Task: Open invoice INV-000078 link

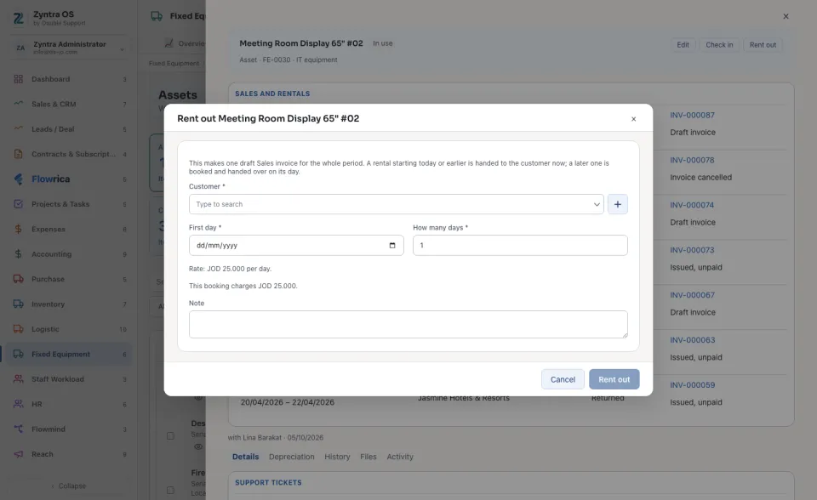Action: [x=692, y=160]
